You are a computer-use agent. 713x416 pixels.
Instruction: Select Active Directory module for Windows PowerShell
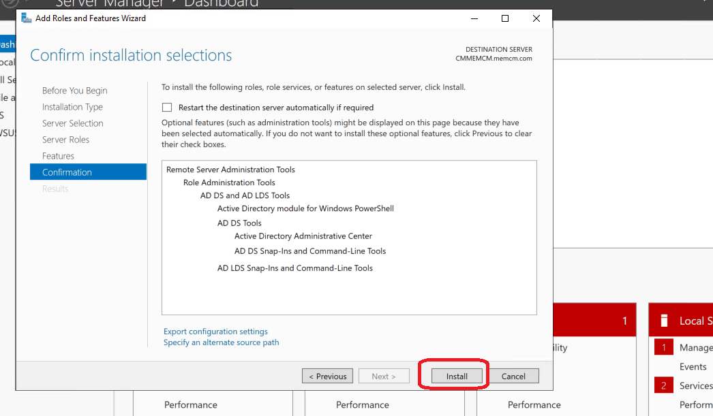pos(305,208)
